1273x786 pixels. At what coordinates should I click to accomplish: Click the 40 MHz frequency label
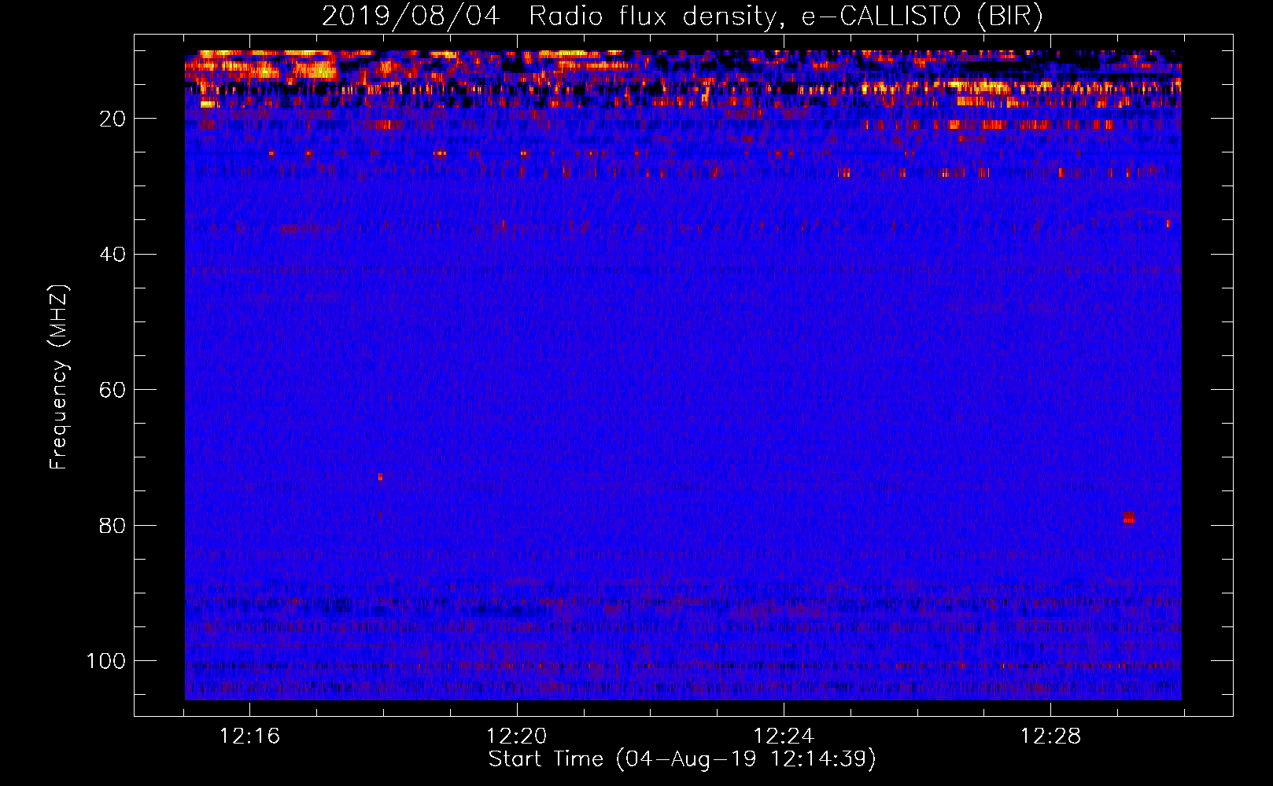pos(113,255)
